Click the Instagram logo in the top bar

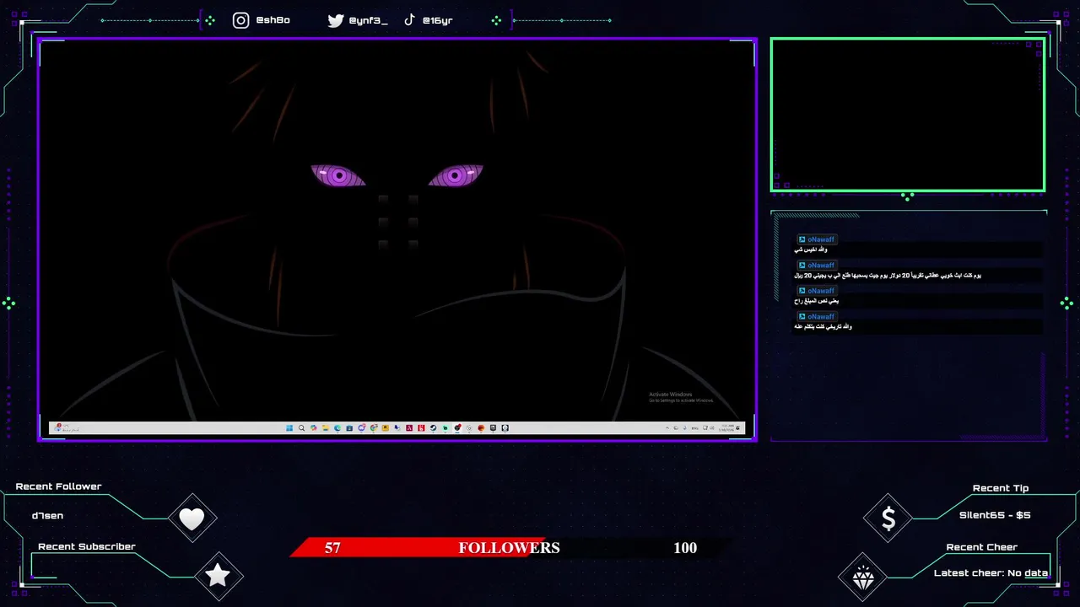[241, 20]
